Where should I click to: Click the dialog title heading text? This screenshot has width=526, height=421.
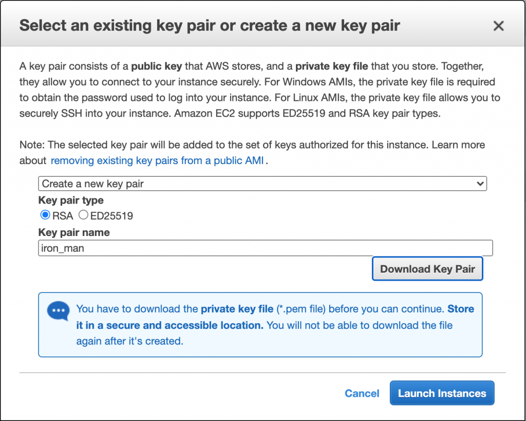tap(210, 26)
